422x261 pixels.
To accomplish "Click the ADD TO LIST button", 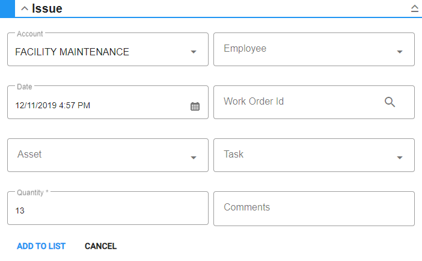I will [x=41, y=246].
